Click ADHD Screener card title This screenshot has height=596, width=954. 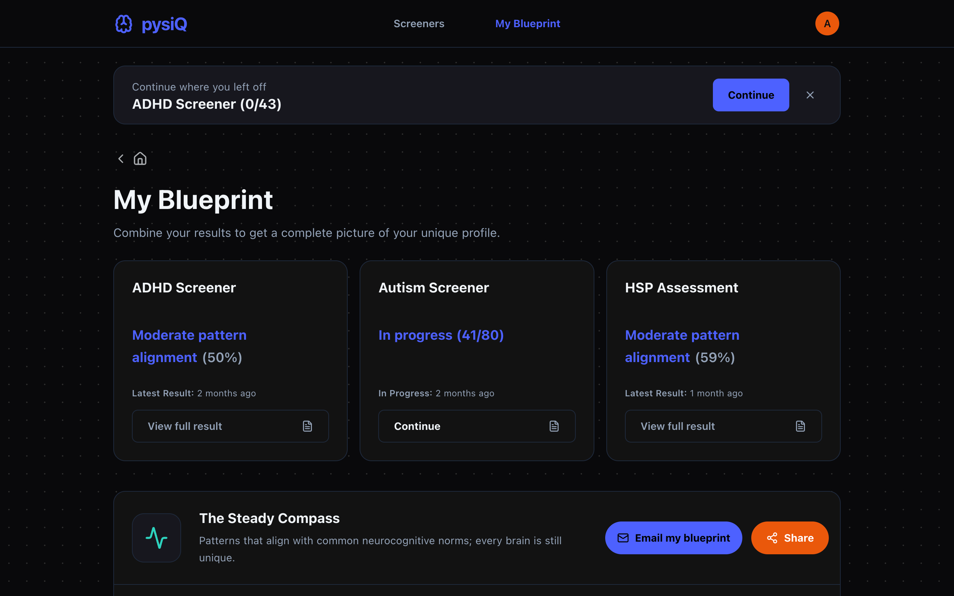coord(184,288)
